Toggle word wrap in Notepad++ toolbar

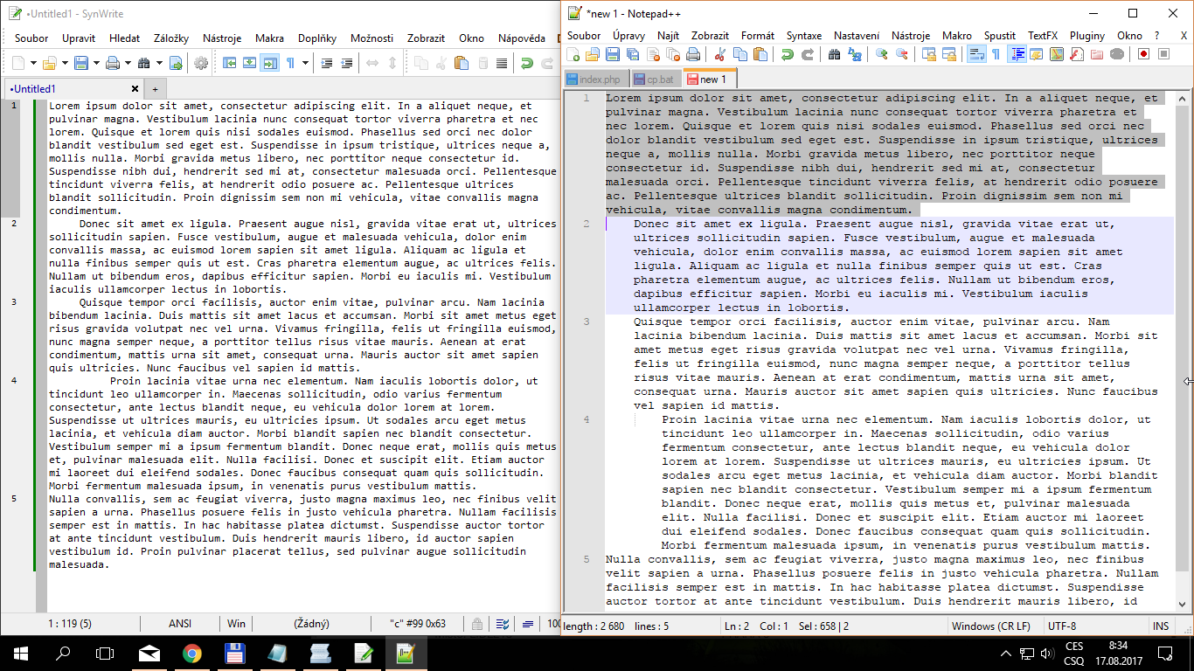(x=976, y=54)
